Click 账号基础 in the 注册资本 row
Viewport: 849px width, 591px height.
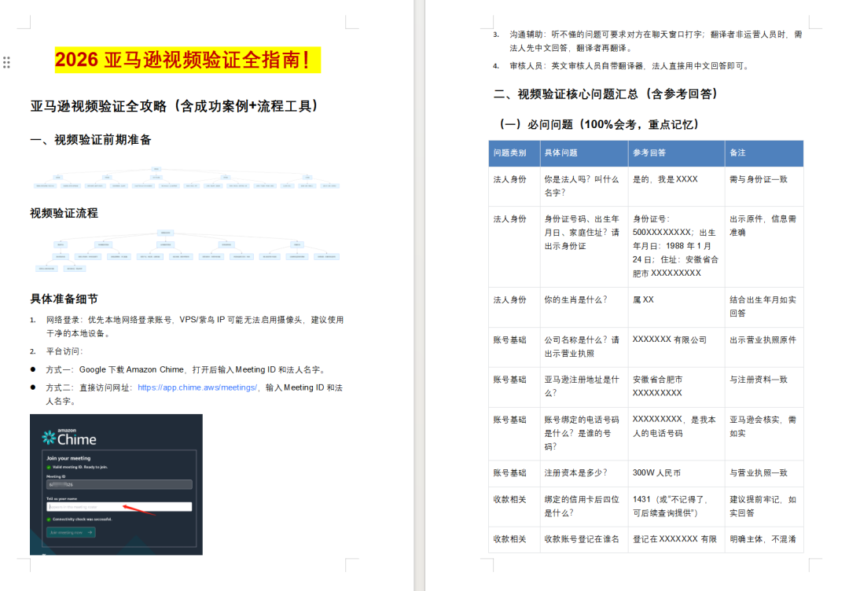(x=509, y=473)
